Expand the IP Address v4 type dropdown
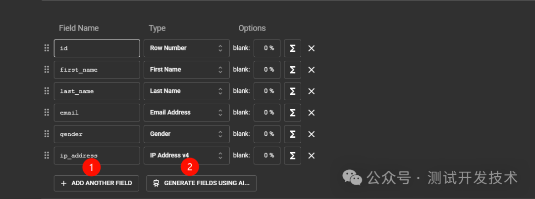The width and height of the screenshot is (535, 199). [x=187, y=156]
